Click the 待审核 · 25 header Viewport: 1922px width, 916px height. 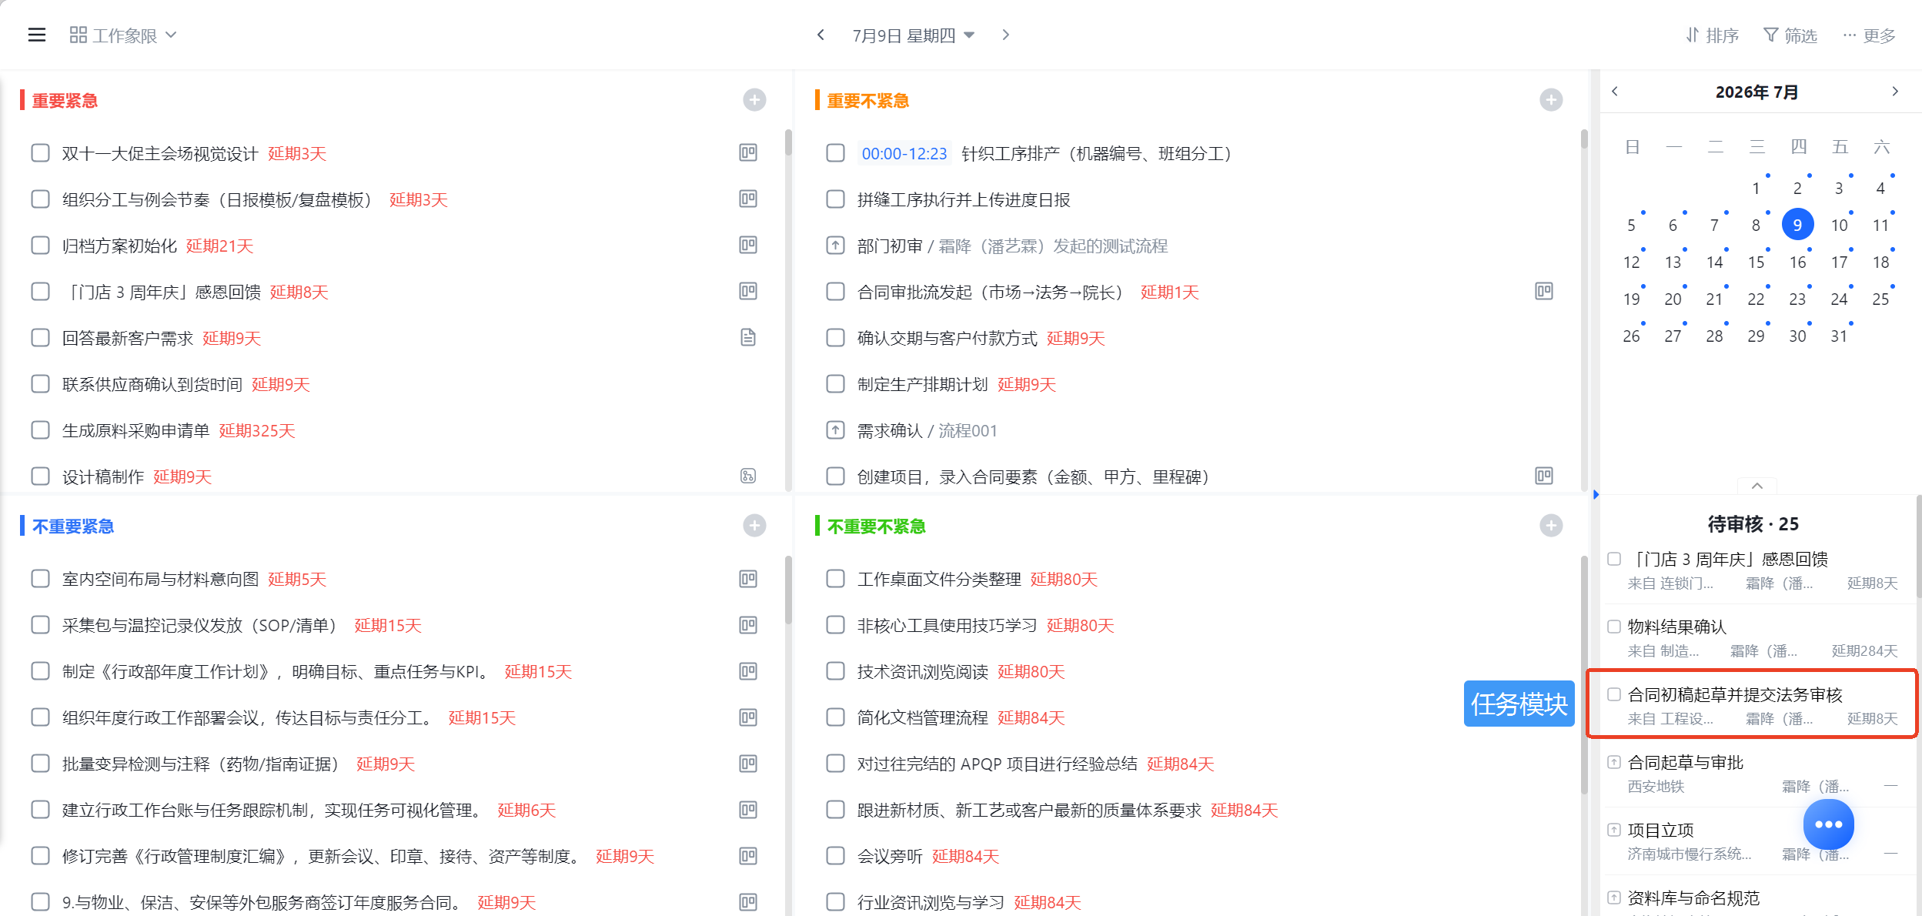(x=1753, y=523)
